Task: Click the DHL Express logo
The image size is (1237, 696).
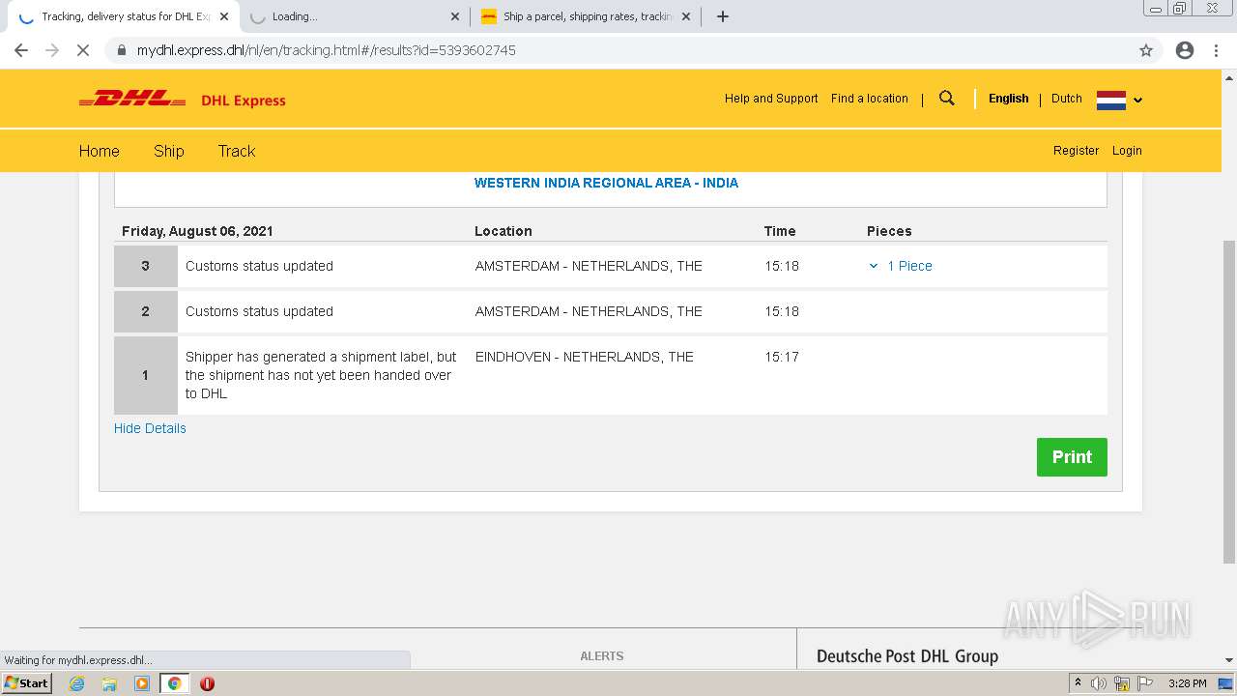Action: 183,100
